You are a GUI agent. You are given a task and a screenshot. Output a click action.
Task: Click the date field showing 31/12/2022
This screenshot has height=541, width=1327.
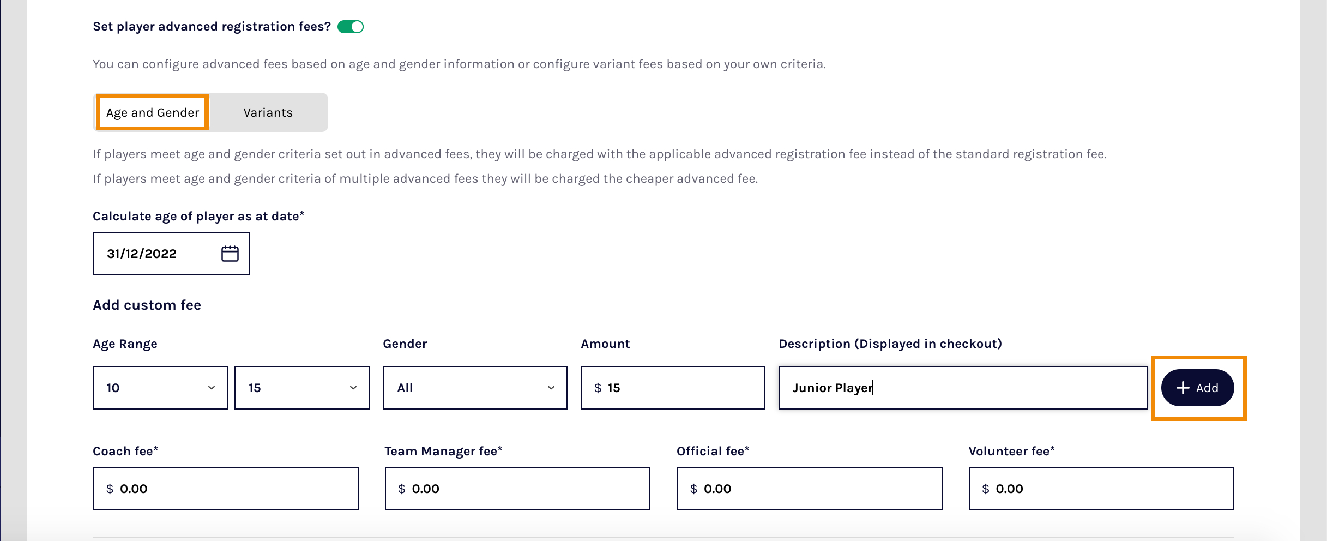click(x=153, y=253)
